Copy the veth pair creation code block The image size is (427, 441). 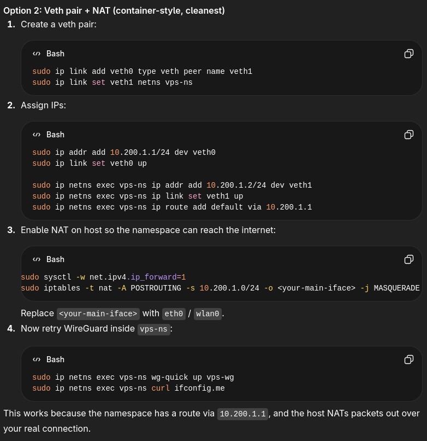coord(409,54)
